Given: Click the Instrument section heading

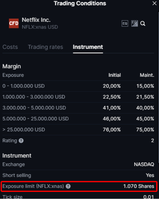Looking at the screenshot, I should coord(17,155).
